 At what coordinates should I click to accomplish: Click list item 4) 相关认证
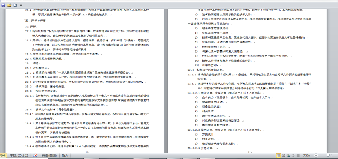tap(204, 111)
